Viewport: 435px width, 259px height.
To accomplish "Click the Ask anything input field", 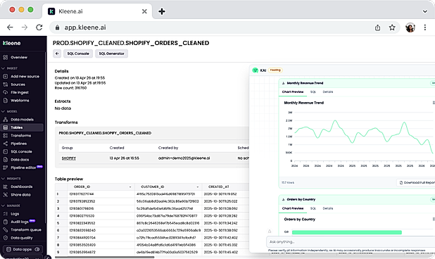I will (x=351, y=242).
